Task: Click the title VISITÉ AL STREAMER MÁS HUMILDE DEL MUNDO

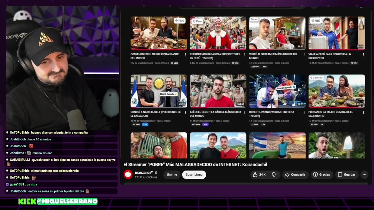Action: coord(273,56)
